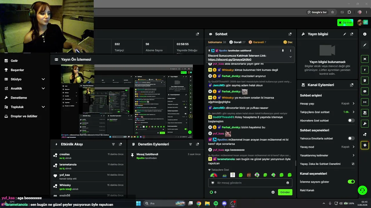371x208 pixels.
Task: Bookmark page with star icon in address bar
Action: click(x=332, y=12)
